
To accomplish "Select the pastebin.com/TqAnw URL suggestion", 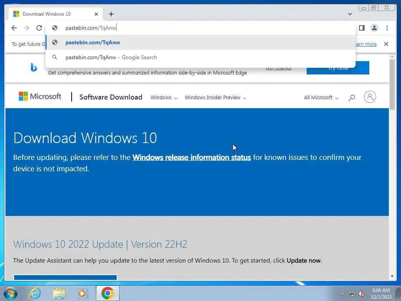I will pyautogui.click(x=200, y=42).
